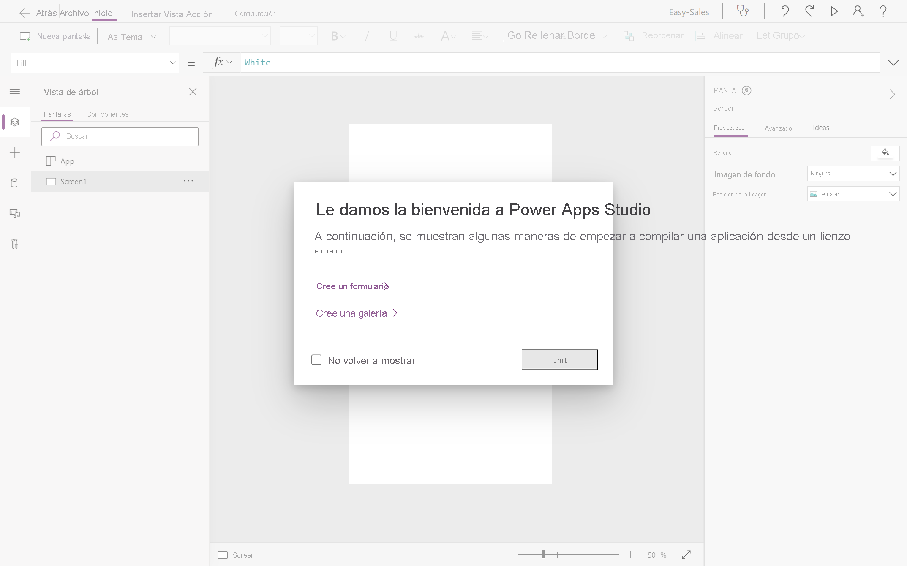
Task: Click the Screen1 breadcrumb in status bar
Action: [238, 555]
